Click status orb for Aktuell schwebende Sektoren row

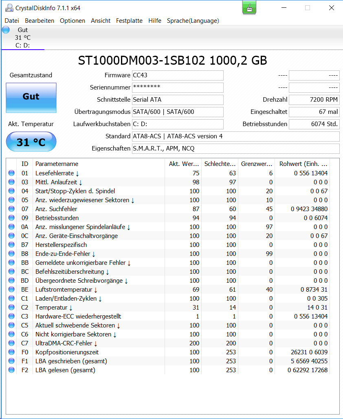point(11,325)
